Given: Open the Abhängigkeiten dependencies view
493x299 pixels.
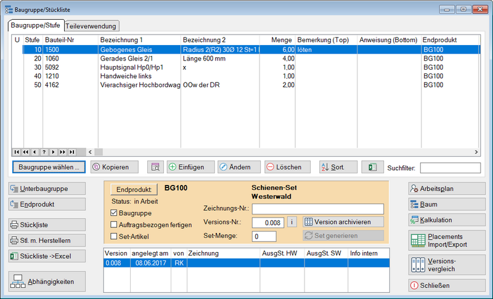Looking at the screenshot, I should coord(47,282).
